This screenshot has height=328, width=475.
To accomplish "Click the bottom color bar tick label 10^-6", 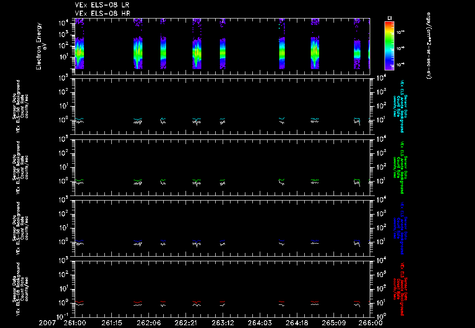I will tap(400, 64).
